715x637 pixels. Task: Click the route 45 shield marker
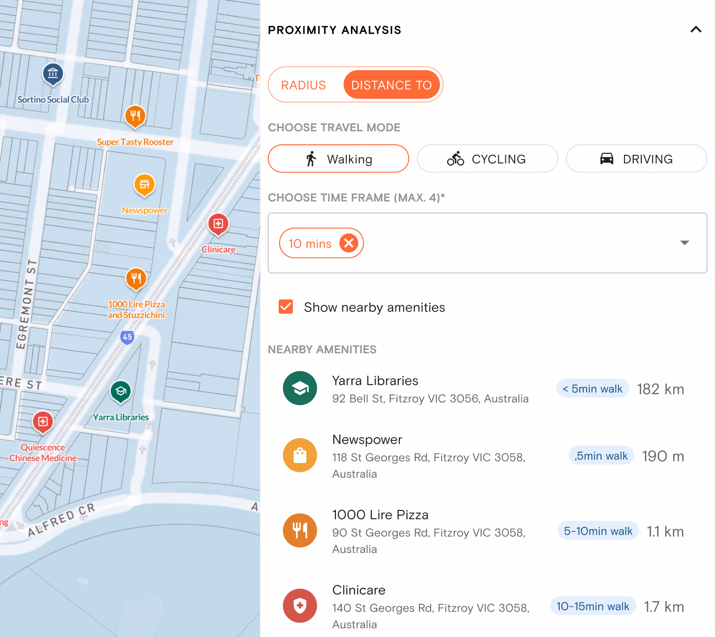pos(127,337)
